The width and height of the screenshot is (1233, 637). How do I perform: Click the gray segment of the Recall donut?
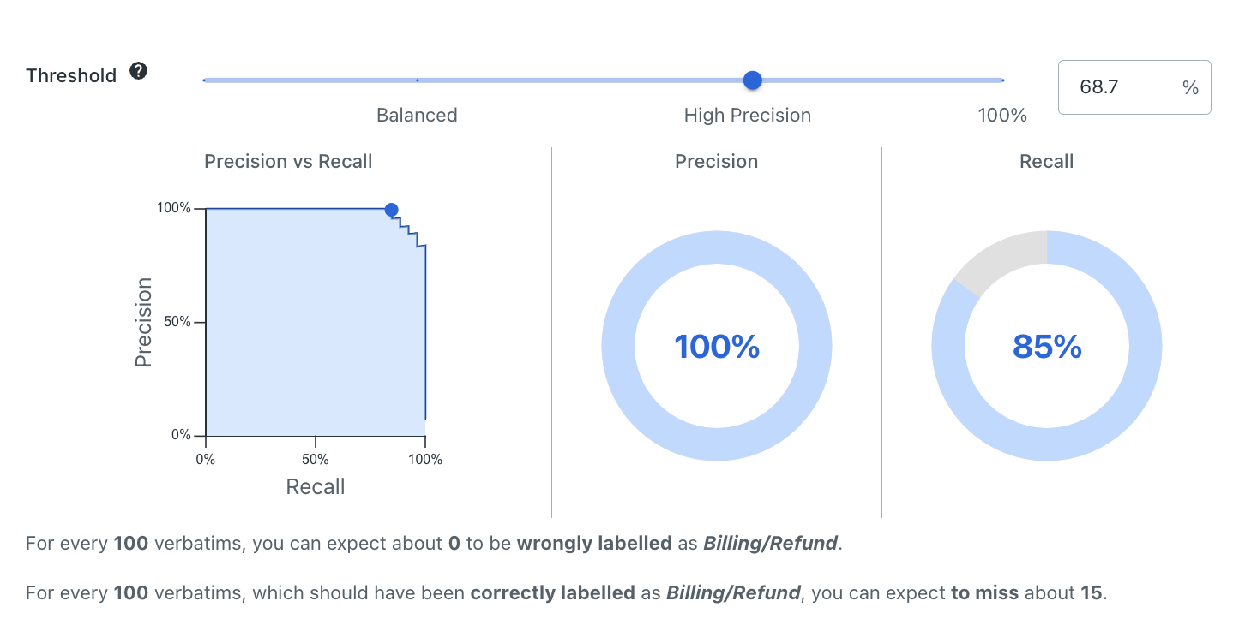pos(1001,258)
